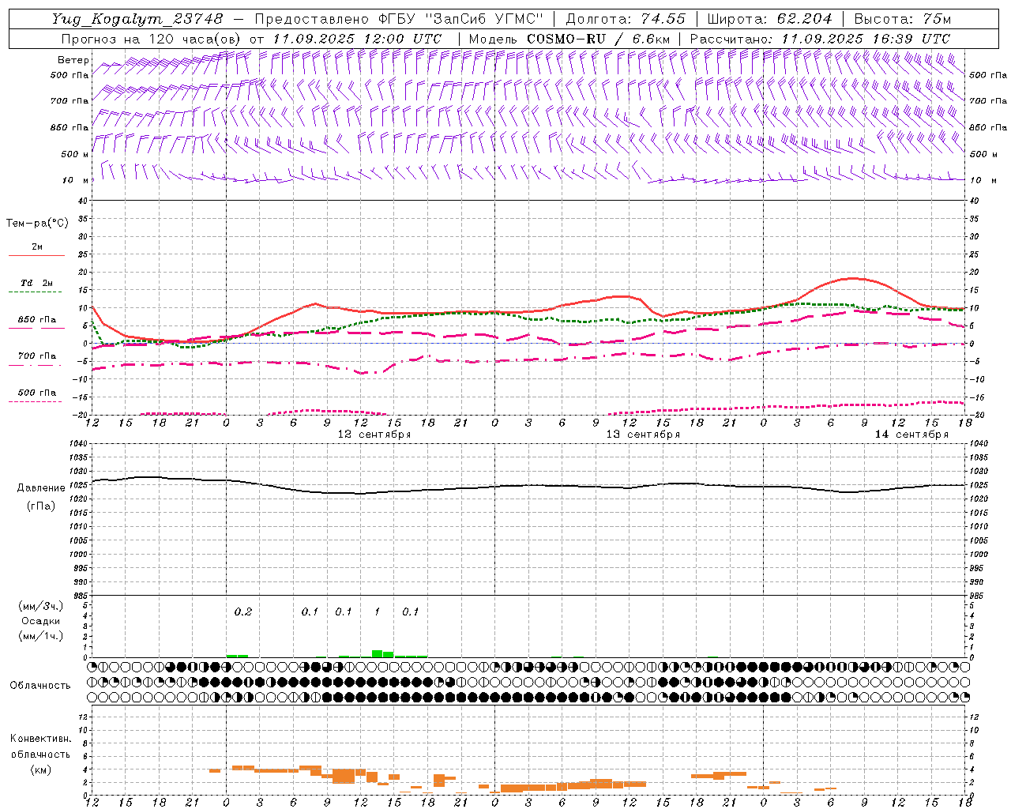Viewport: 1011px width, 809px height.
Task: Click the "Осадки" precipitation label
Action: pyautogui.click(x=41, y=621)
